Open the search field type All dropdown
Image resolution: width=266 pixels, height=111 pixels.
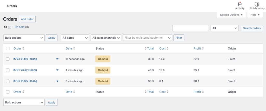pos(225,28)
